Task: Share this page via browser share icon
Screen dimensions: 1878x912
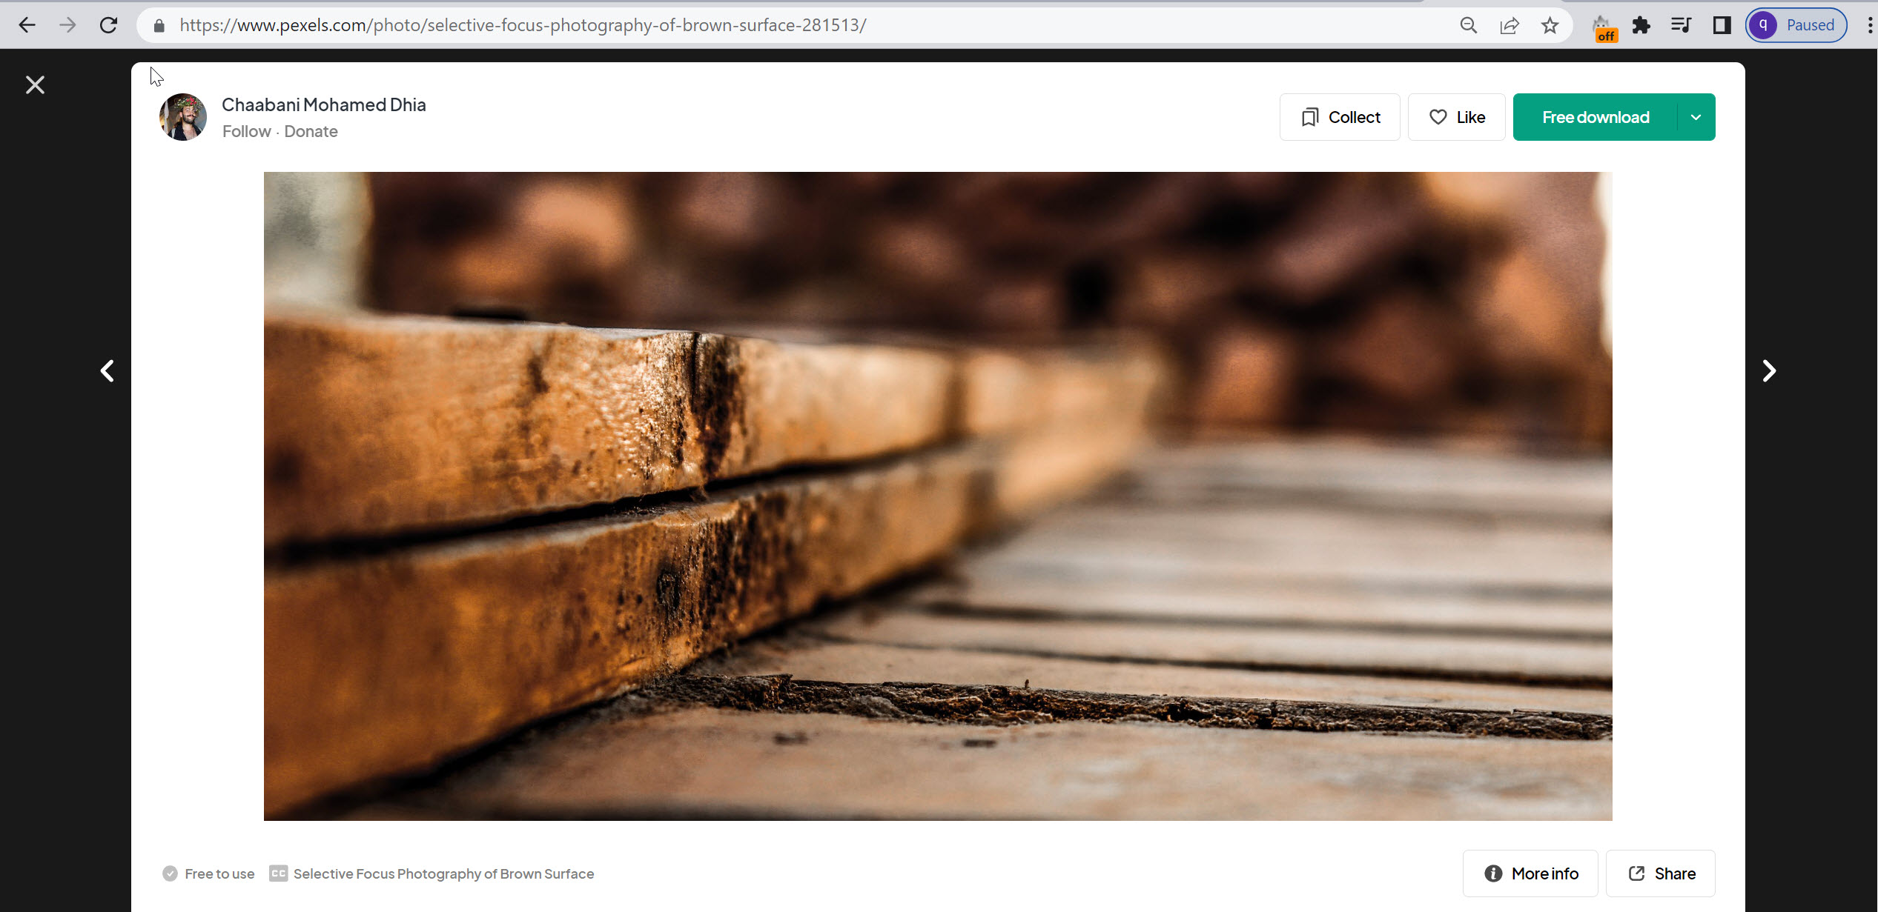Action: (x=1510, y=26)
